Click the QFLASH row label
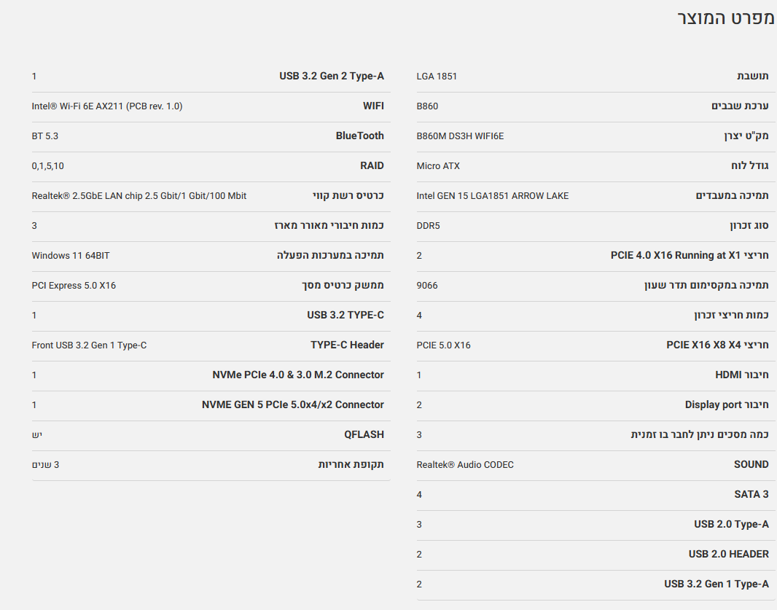Screen dimensions: 777x610 pyautogui.click(x=364, y=435)
